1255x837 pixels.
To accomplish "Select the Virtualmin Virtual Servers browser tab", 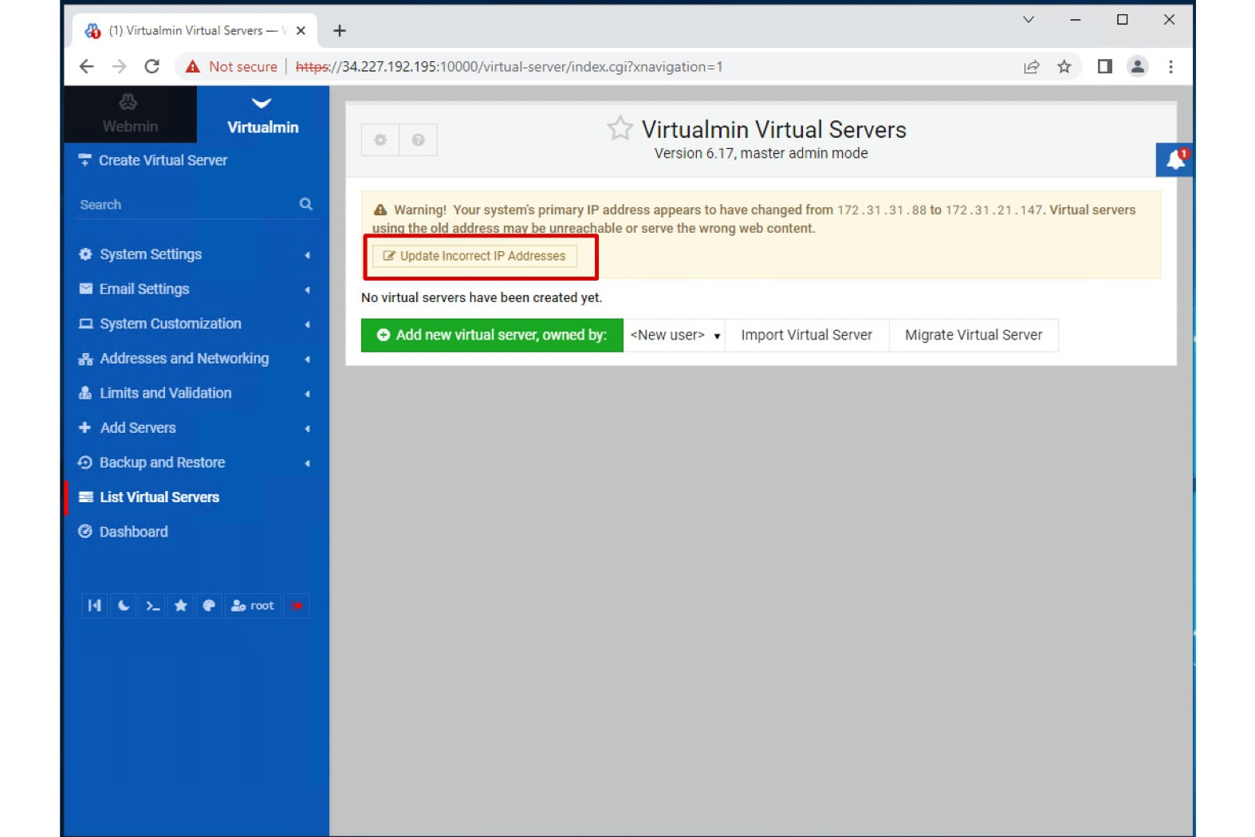I will click(194, 31).
